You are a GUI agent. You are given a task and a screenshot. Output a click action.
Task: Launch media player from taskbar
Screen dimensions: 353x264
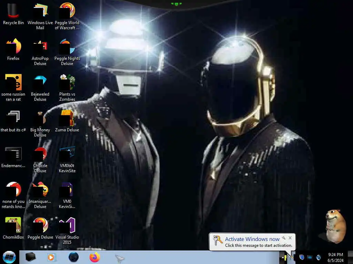(51, 257)
